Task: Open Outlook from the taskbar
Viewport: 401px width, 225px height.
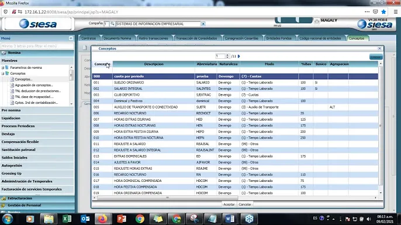Action: 85,219
